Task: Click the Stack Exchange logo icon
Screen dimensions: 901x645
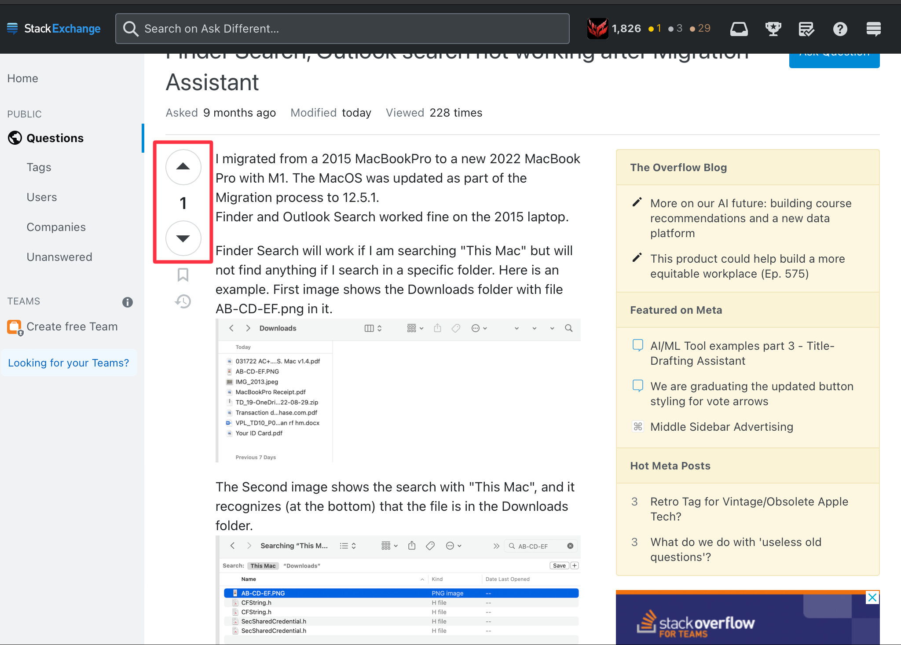Action: pyautogui.click(x=13, y=28)
